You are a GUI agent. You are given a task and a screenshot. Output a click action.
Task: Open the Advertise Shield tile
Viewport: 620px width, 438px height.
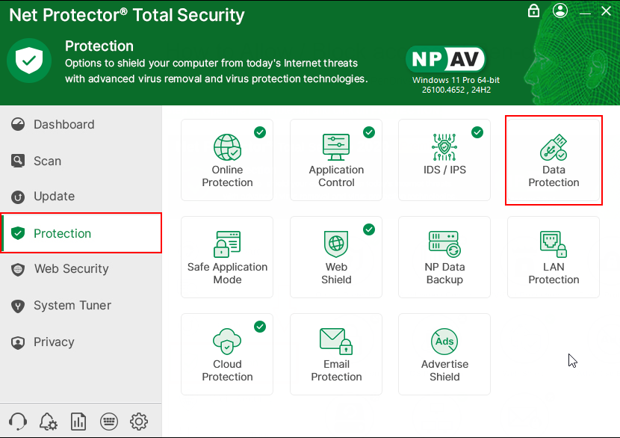pos(444,354)
